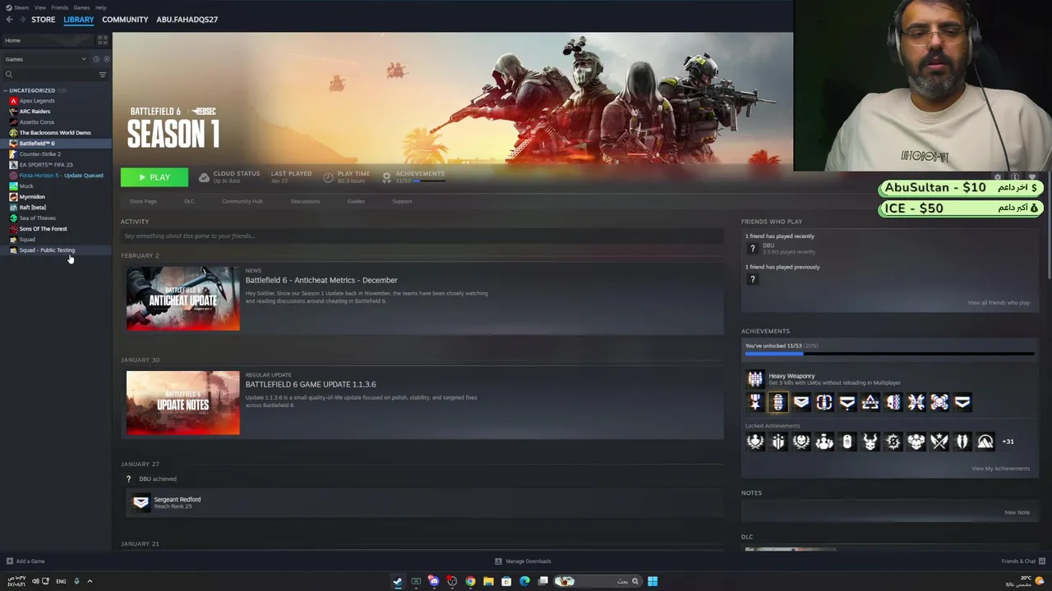Open the Community Hub link
The image size is (1052, 591).
point(242,201)
